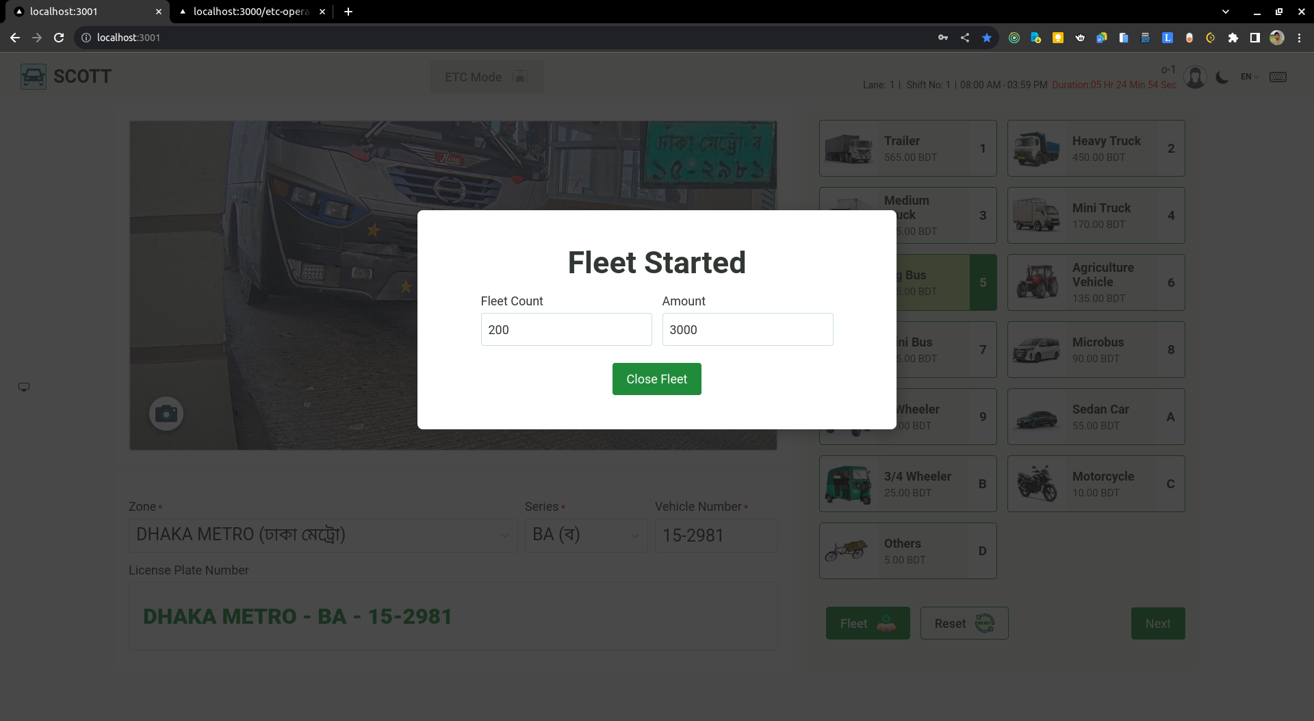Reload the current page
The width and height of the screenshot is (1314, 721).
pos(59,38)
